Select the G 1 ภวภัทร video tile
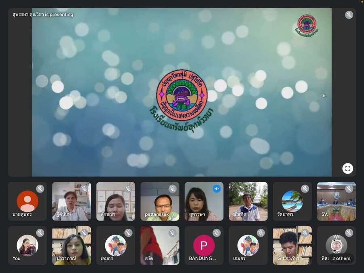This screenshot has width=364, height=273. tap(292, 245)
